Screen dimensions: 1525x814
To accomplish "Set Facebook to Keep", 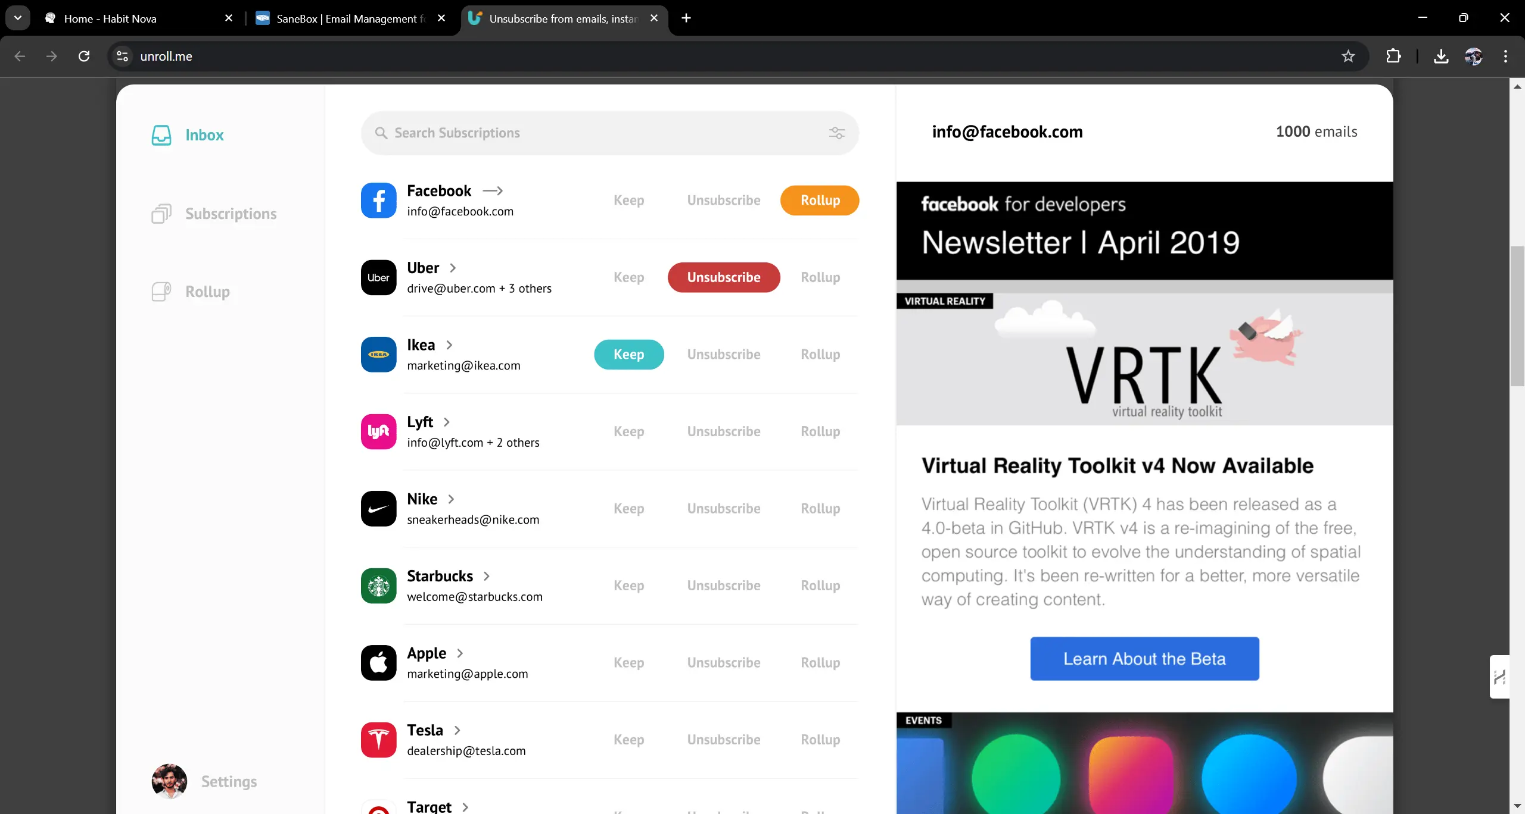I will tap(628, 201).
